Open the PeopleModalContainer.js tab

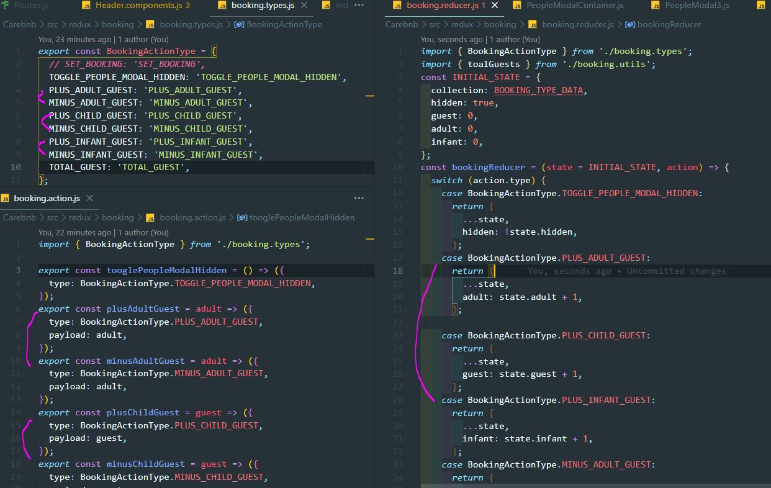tap(575, 5)
